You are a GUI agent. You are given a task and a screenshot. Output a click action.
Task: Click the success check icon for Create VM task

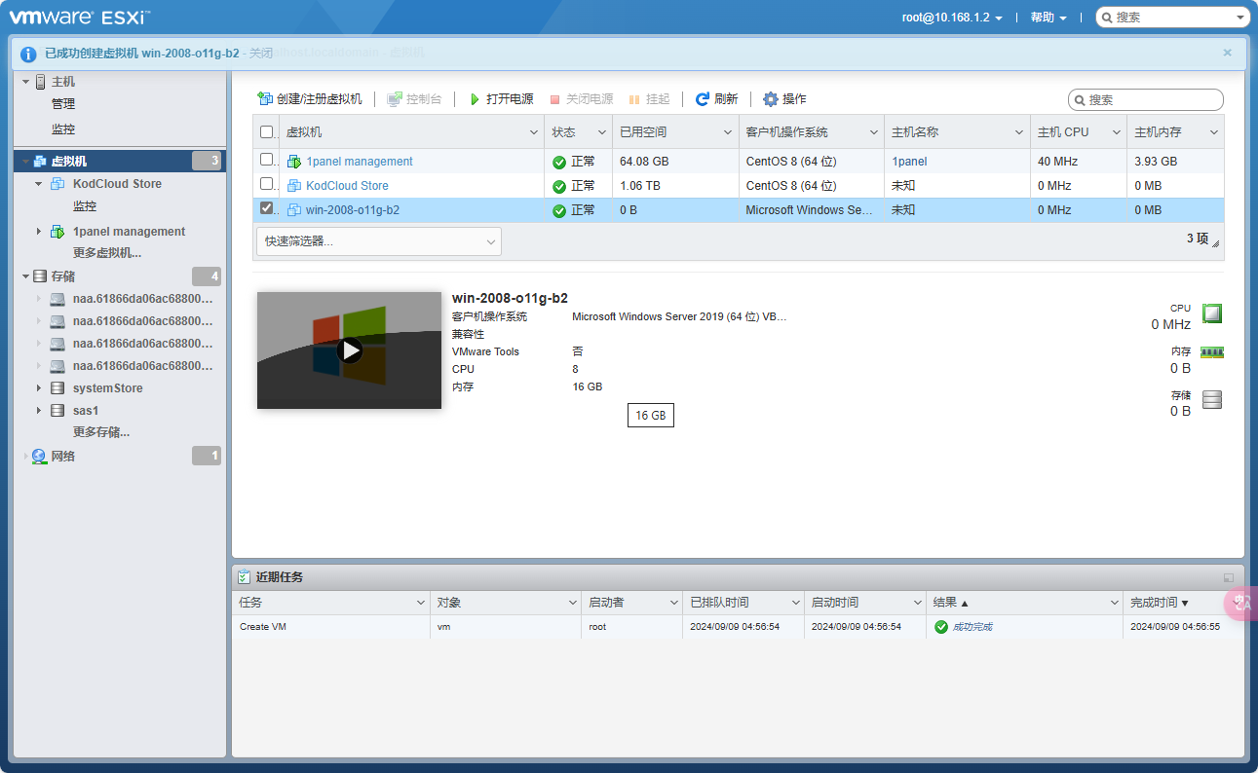point(941,627)
